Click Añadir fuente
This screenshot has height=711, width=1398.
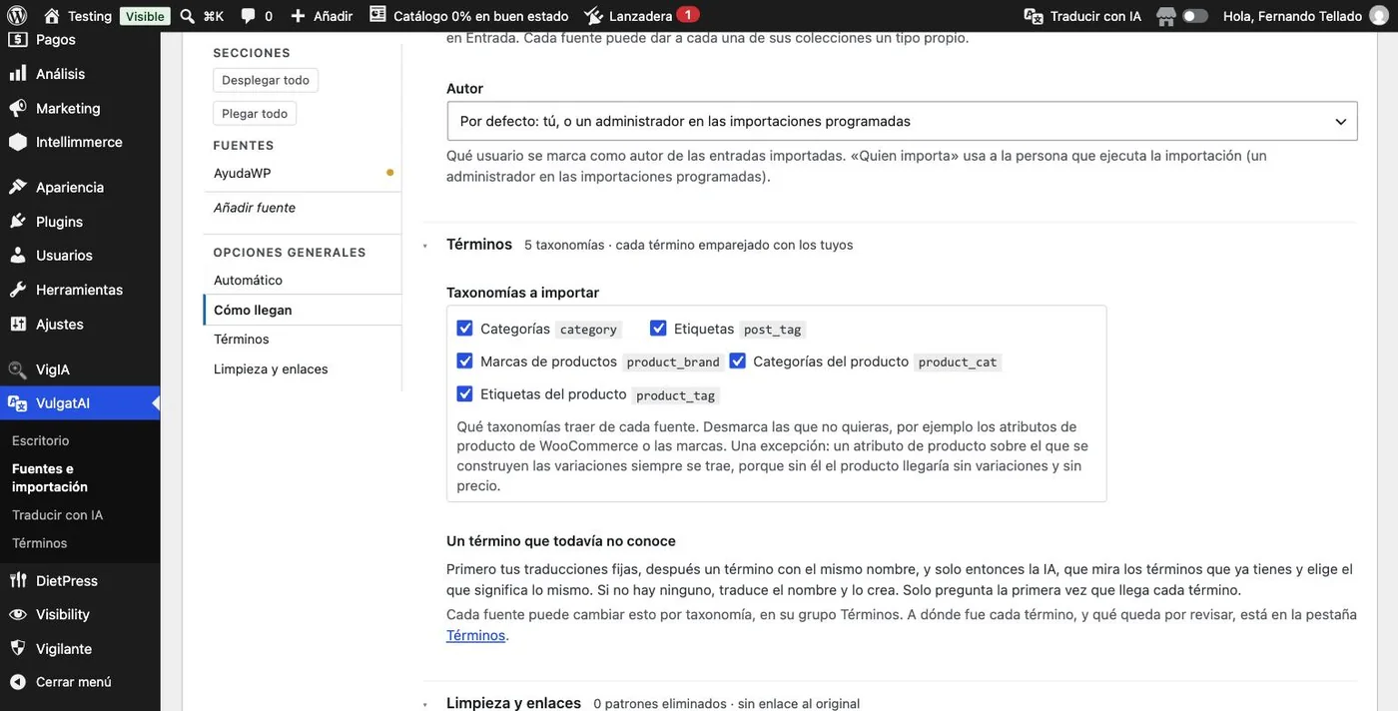255,208
